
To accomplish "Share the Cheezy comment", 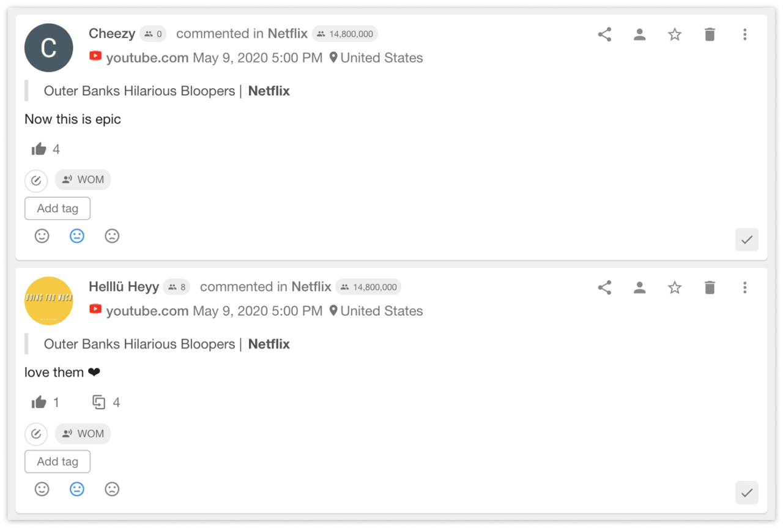I will coord(604,35).
